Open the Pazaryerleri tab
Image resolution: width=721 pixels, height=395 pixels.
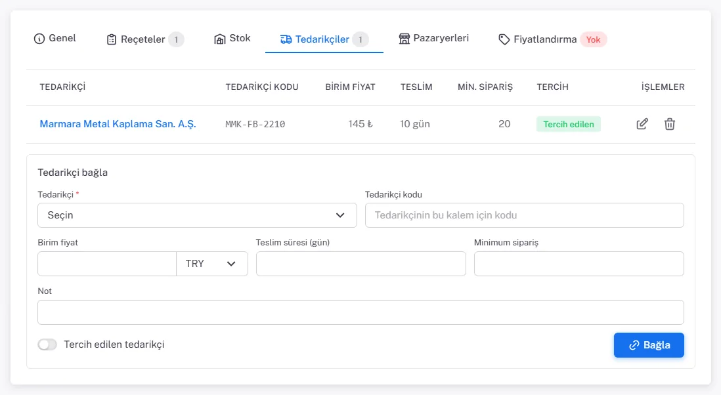pyautogui.click(x=433, y=39)
